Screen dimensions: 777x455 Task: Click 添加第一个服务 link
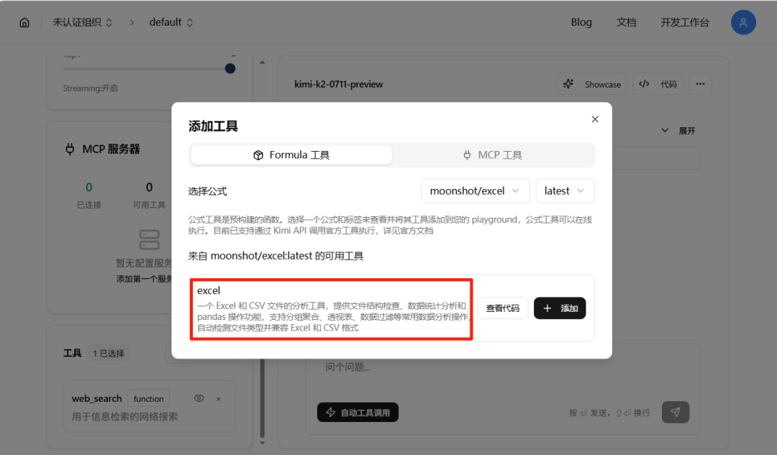point(144,279)
